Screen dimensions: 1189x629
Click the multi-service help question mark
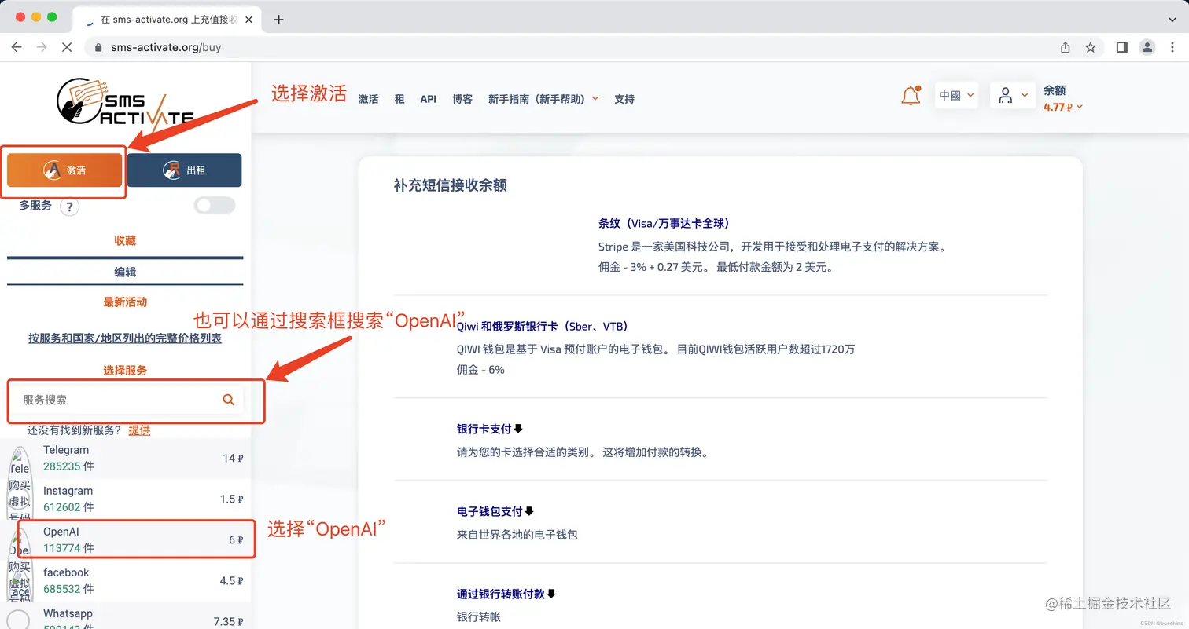[70, 207]
